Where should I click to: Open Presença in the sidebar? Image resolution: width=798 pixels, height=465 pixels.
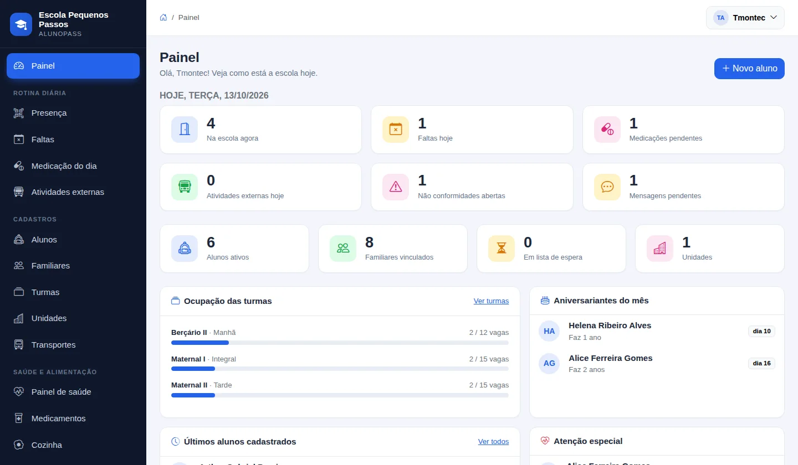coord(73,113)
